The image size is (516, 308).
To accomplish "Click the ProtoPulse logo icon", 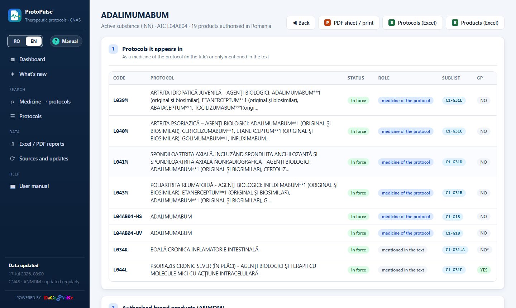I will pos(15,15).
